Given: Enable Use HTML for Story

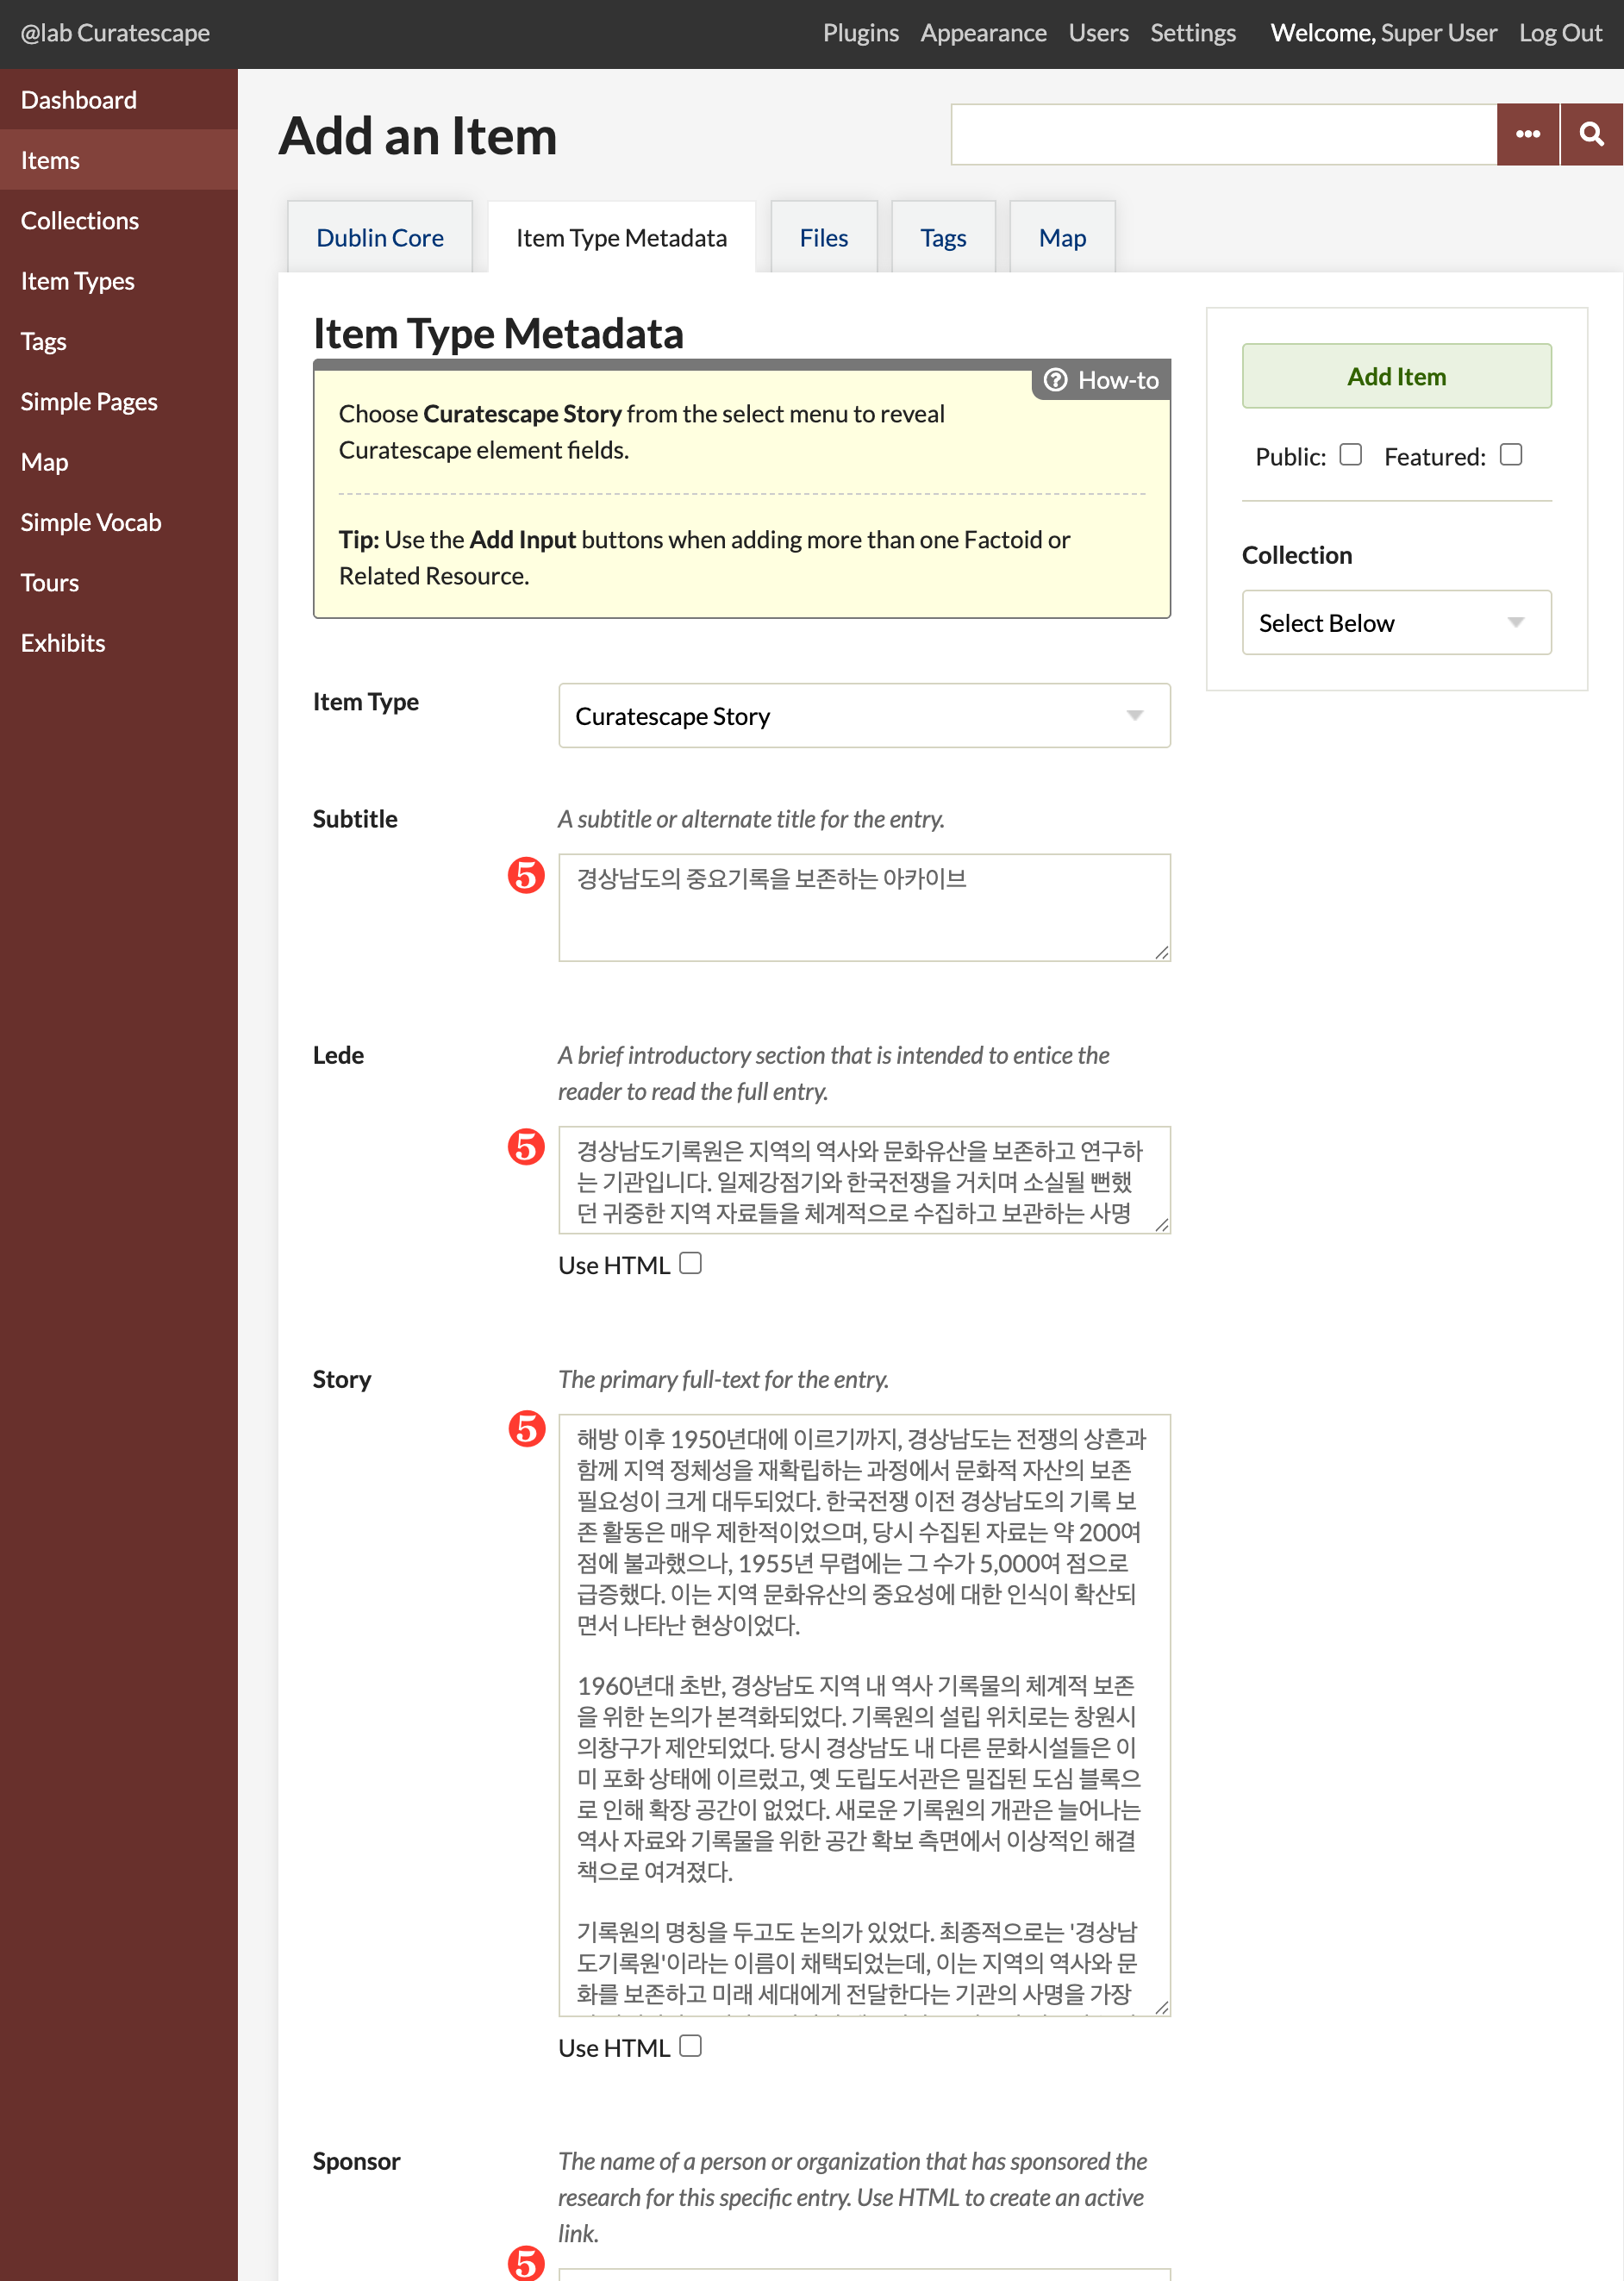Looking at the screenshot, I should [690, 2046].
